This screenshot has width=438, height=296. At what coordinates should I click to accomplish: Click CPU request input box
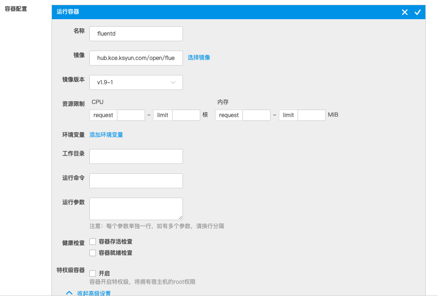pos(131,115)
